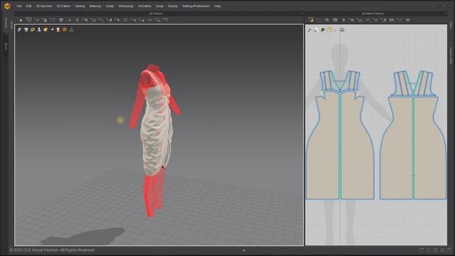Open the Settings/Preferences menu
The width and height of the screenshot is (455, 256).
click(196, 6)
